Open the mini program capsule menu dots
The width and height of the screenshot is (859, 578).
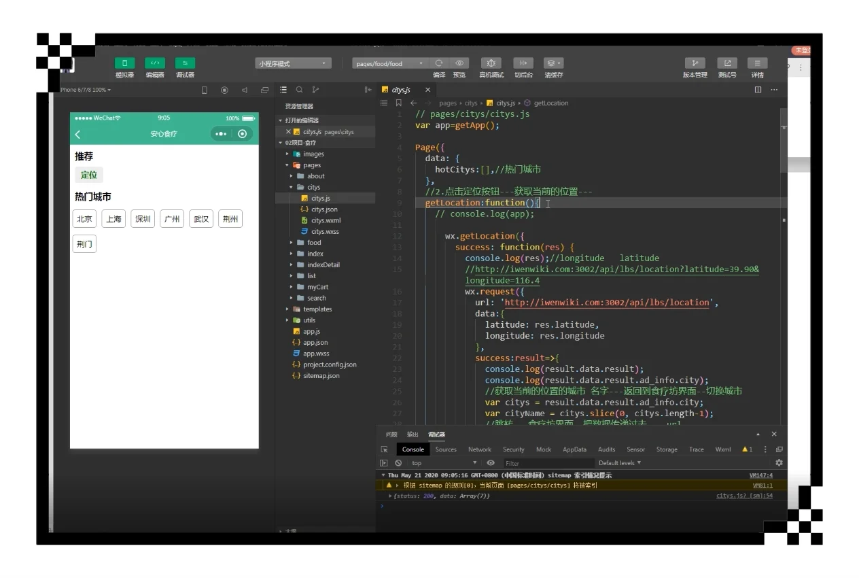[x=221, y=134]
